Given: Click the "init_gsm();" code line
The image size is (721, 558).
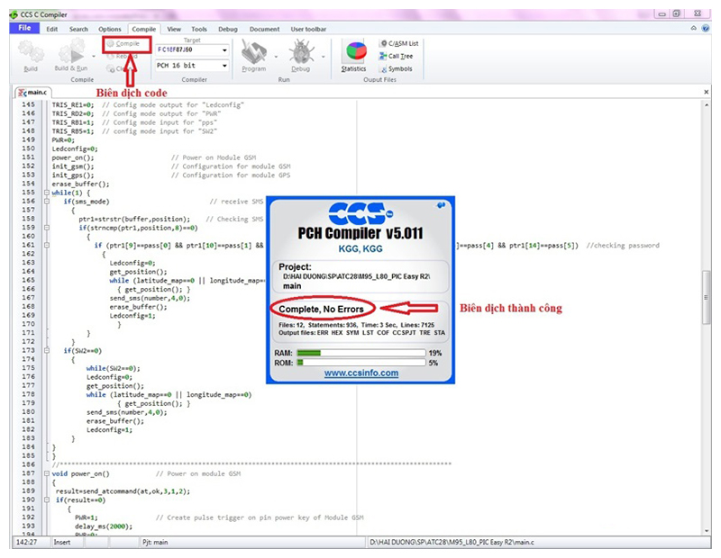Looking at the screenshot, I should 73,166.
